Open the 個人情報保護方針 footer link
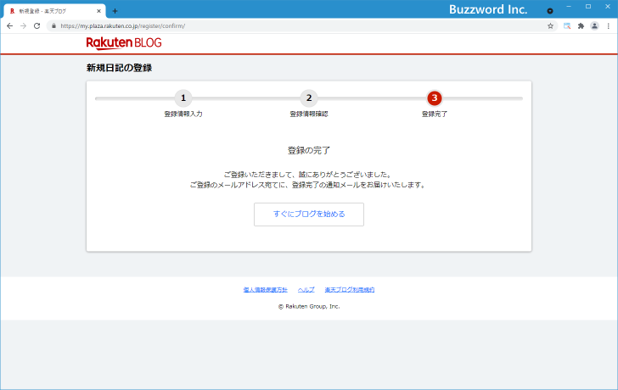This screenshot has height=390, width=618. click(x=265, y=290)
